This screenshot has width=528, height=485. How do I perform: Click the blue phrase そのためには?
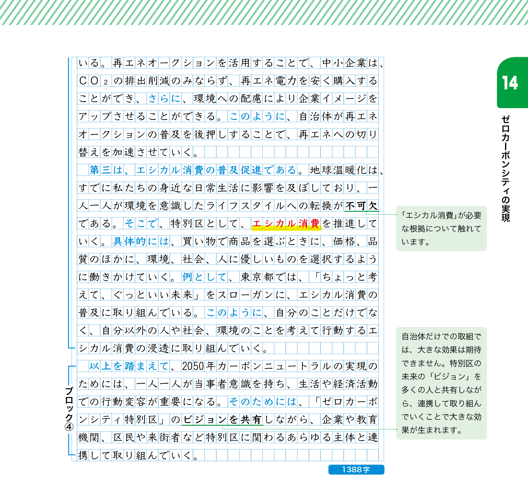[x=263, y=402]
